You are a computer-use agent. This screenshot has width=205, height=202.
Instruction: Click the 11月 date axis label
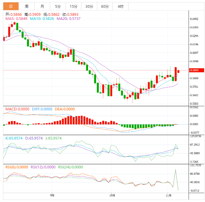(168, 195)
